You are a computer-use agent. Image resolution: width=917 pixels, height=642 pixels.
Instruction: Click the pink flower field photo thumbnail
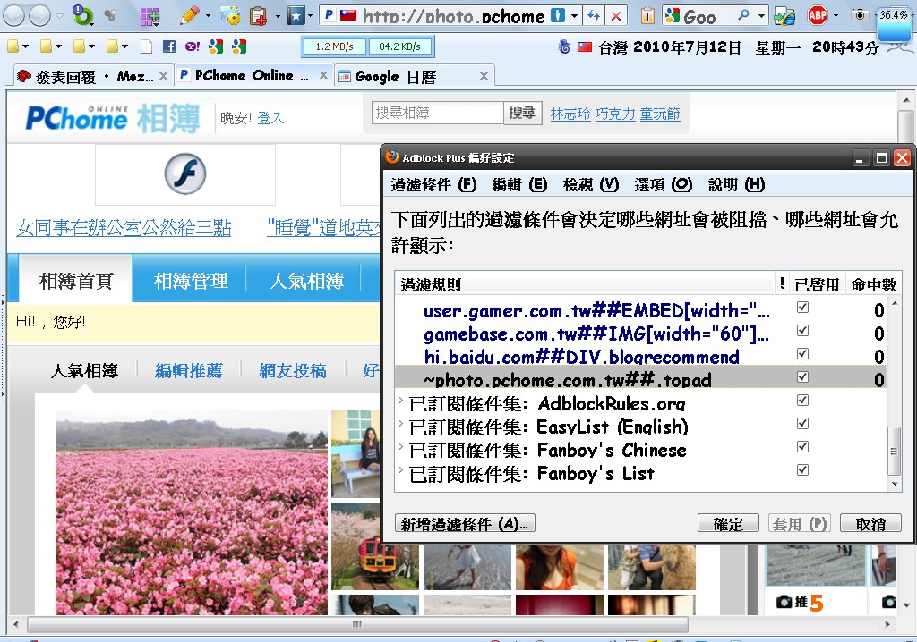(192, 512)
